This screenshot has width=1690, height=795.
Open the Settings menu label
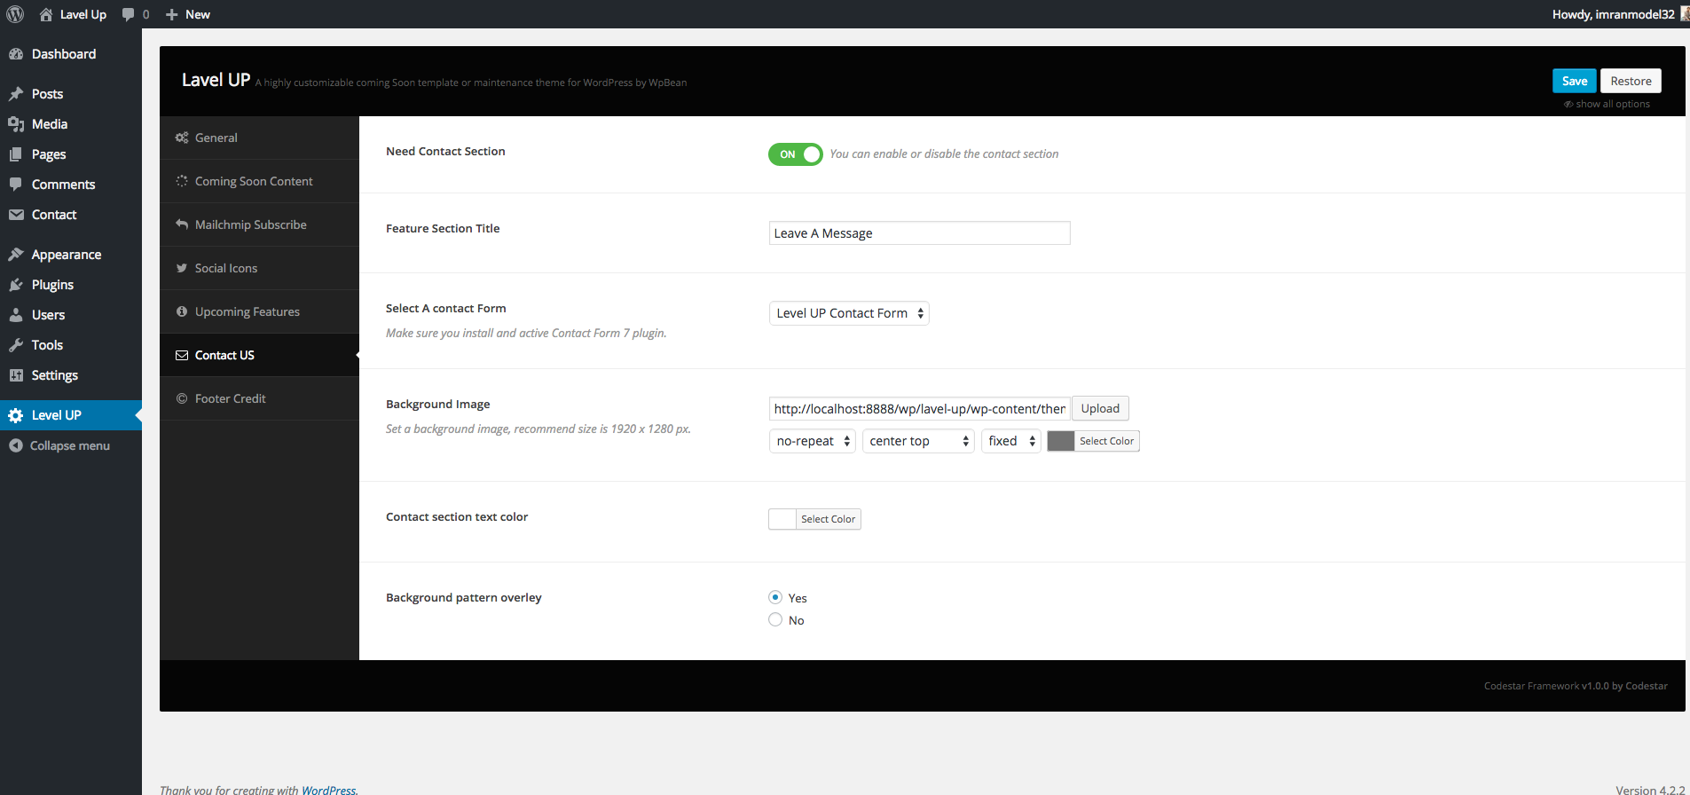[55, 375]
